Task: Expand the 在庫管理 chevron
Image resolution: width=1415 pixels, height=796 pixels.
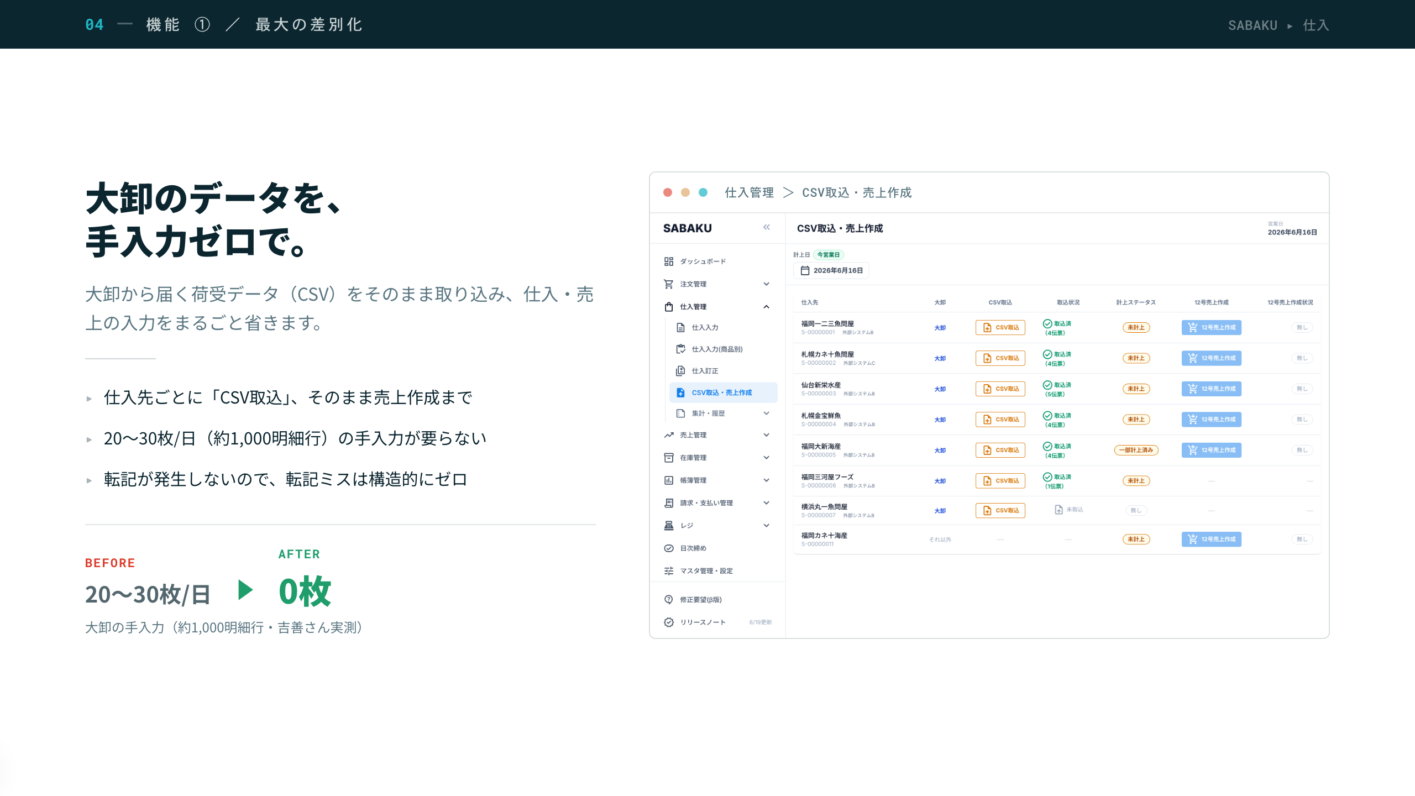Action: point(767,458)
